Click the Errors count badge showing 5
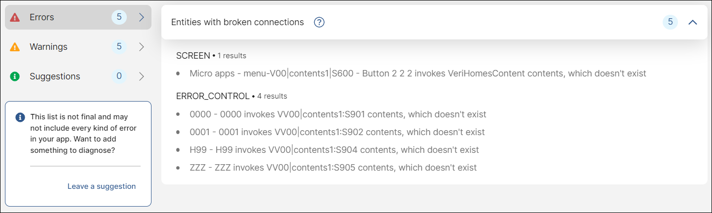This screenshot has height=213, width=712. click(119, 17)
